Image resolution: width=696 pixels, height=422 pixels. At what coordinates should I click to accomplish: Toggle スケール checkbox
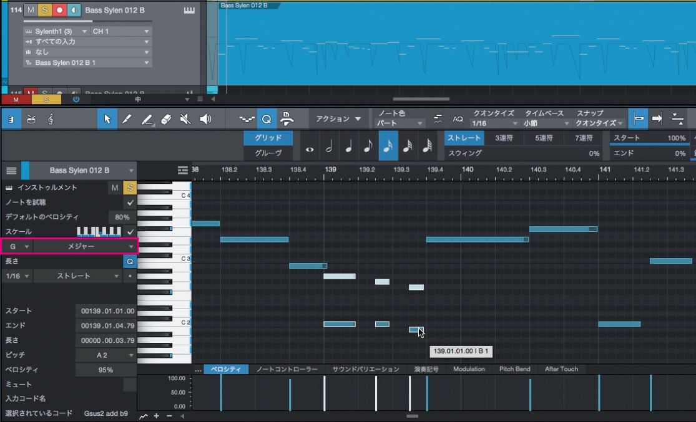point(130,231)
